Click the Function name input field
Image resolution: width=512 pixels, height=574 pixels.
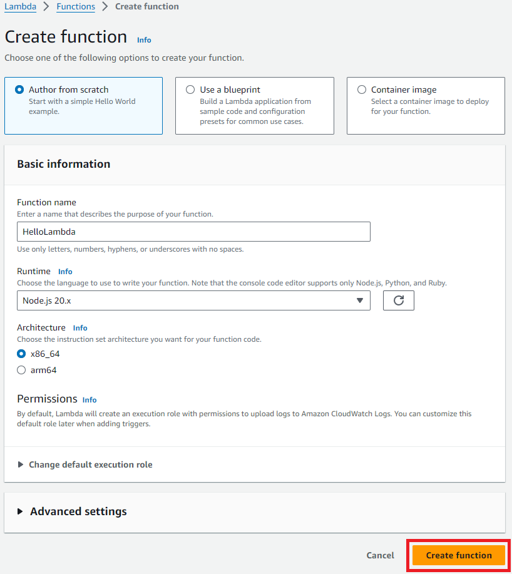pos(193,232)
